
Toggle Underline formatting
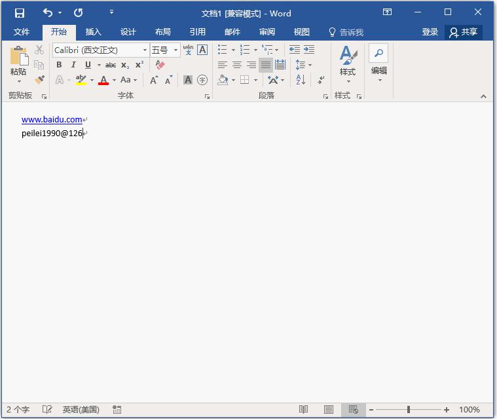(x=88, y=65)
